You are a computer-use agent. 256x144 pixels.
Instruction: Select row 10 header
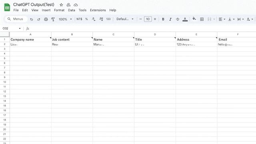click(x=5, y=82)
